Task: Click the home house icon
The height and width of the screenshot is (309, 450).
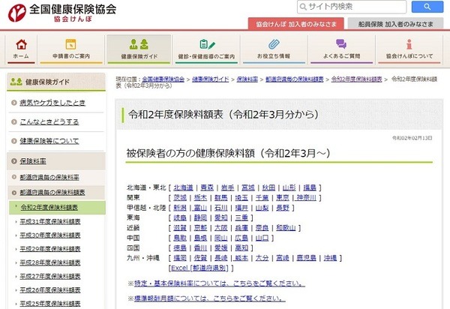Action: coord(21,44)
